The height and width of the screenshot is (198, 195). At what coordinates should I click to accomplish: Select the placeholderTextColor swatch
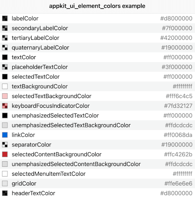pyautogui.click(x=5, y=67)
